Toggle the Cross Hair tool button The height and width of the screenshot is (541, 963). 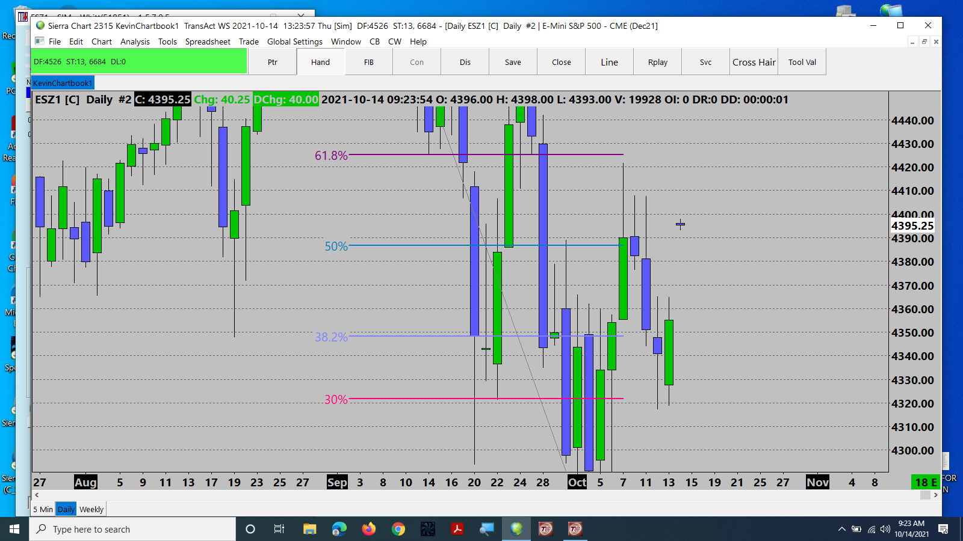754,62
